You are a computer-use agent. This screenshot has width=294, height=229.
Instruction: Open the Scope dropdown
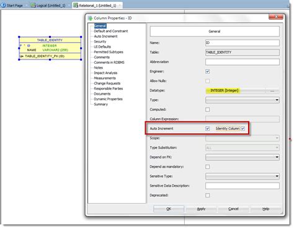click(x=243, y=138)
